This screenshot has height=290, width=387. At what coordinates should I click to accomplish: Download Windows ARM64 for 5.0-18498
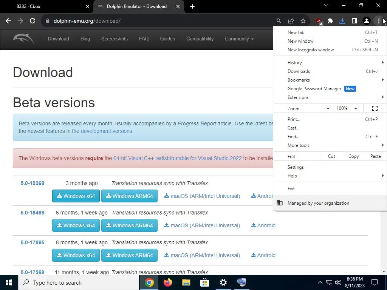[x=129, y=225]
